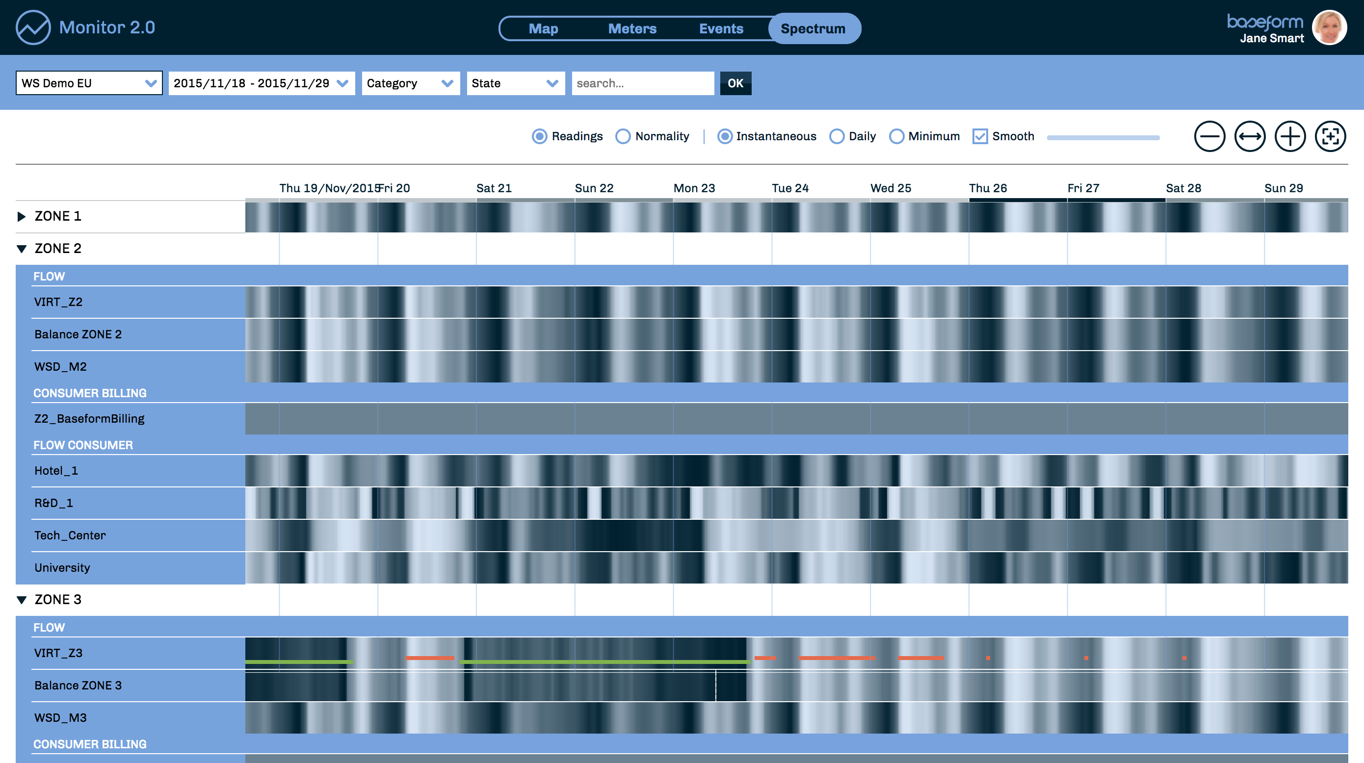Open the WS Demo EU dropdown
This screenshot has height=763, width=1364.
coord(88,83)
